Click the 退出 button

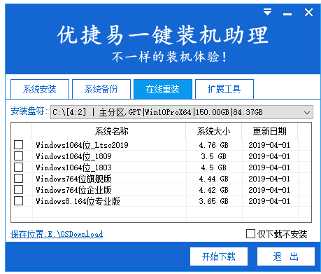tap(286, 256)
